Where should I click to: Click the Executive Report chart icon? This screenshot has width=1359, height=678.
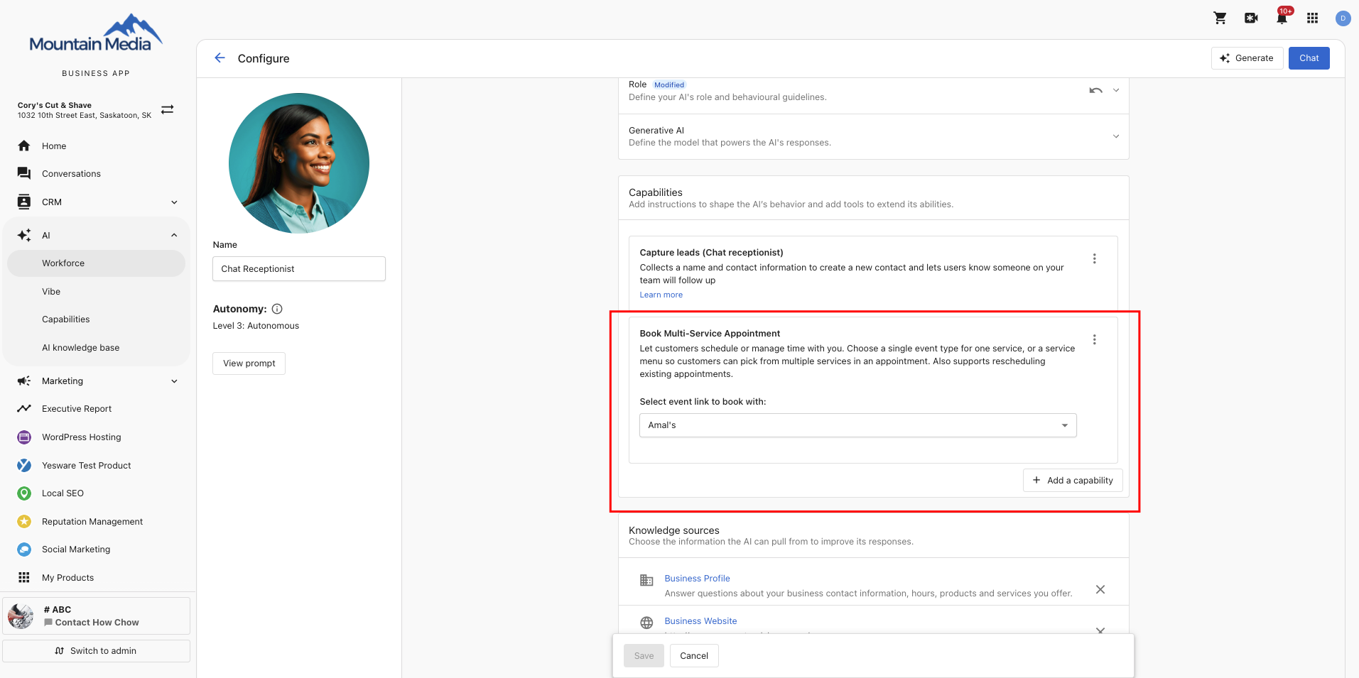[x=24, y=408]
